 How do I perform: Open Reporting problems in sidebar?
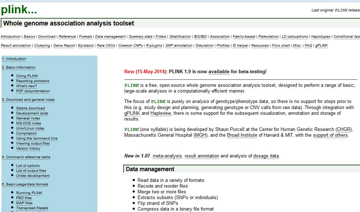pyautogui.click(x=33, y=81)
